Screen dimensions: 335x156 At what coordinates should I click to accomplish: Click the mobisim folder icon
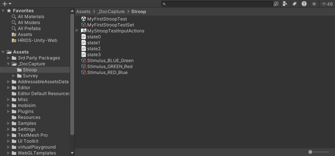point(14,106)
